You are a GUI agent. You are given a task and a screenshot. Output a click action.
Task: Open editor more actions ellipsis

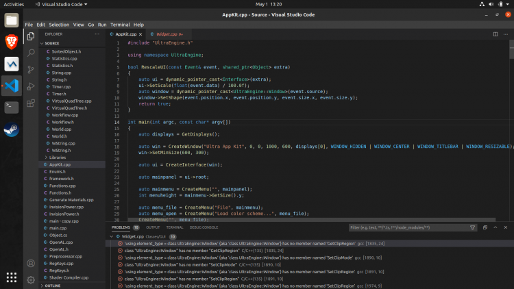point(506,34)
